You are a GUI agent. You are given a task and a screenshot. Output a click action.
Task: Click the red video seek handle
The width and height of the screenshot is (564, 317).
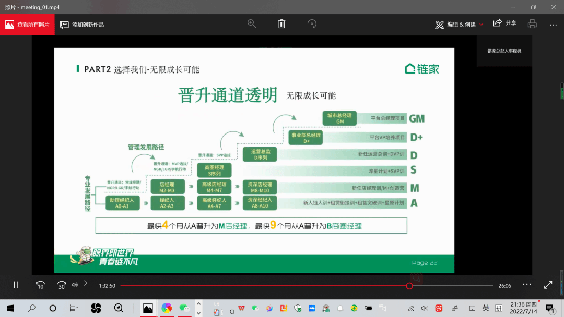coord(409,286)
